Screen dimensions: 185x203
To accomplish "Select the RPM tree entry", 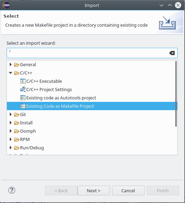I will pos(25,140).
